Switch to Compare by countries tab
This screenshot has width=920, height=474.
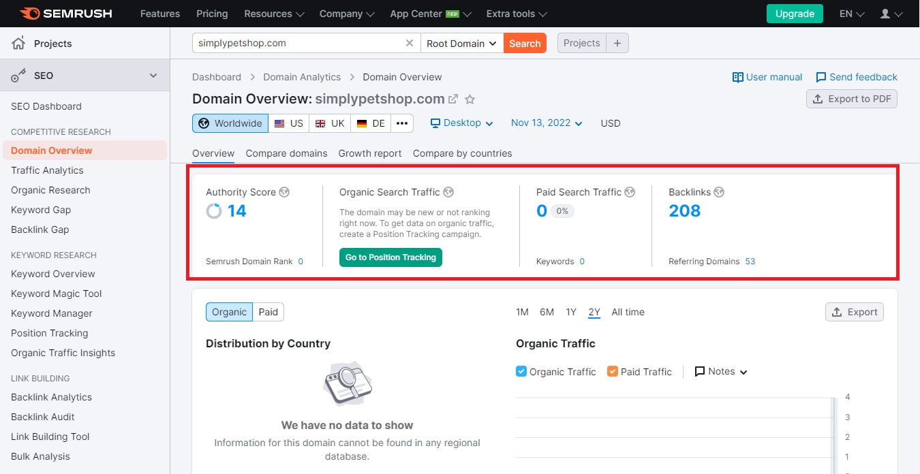pos(462,153)
